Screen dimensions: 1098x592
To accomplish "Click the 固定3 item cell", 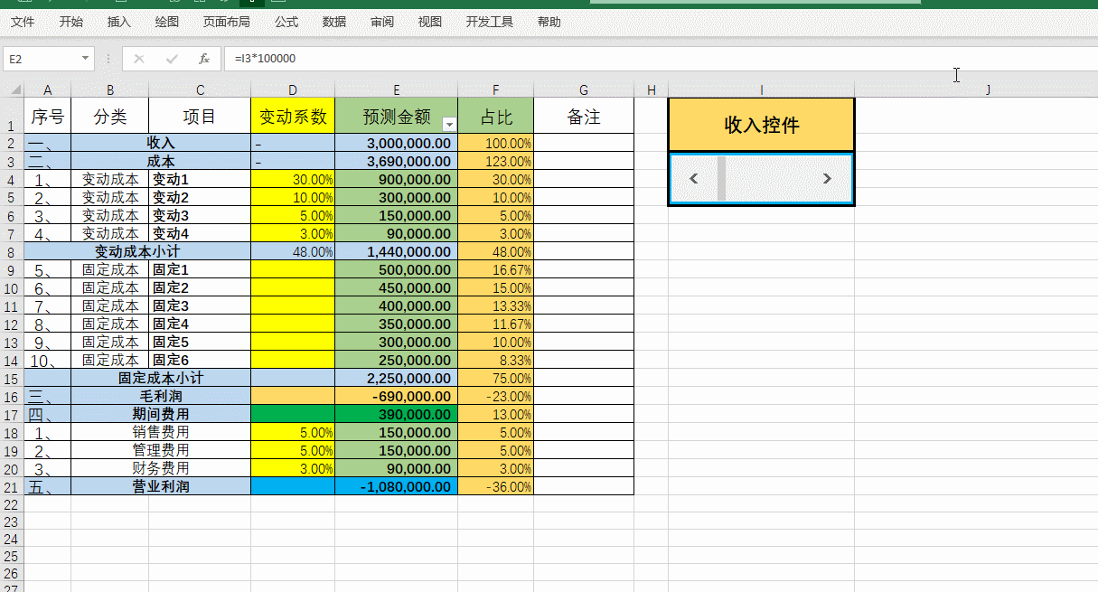I will [x=200, y=305].
